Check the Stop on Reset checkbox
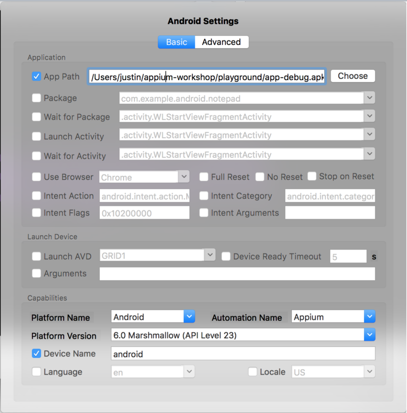 click(312, 176)
